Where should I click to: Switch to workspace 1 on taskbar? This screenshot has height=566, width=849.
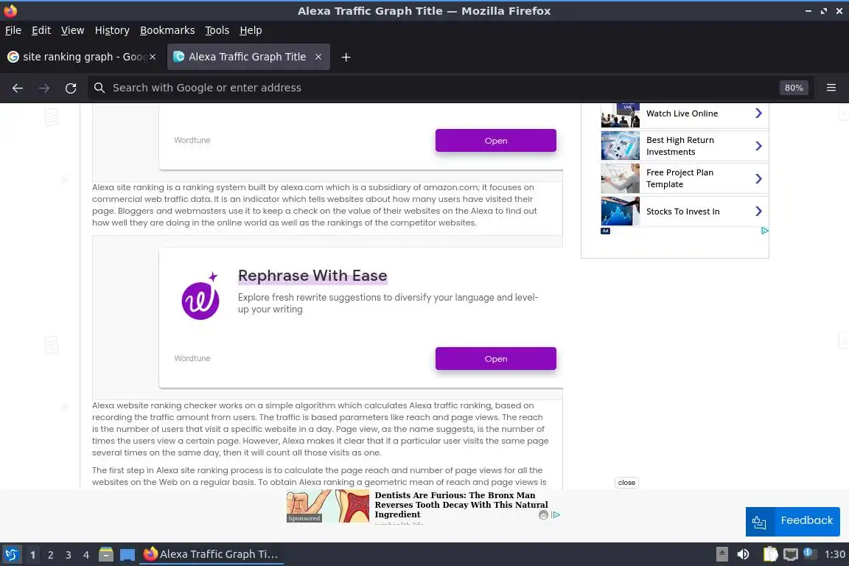click(32, 555)
